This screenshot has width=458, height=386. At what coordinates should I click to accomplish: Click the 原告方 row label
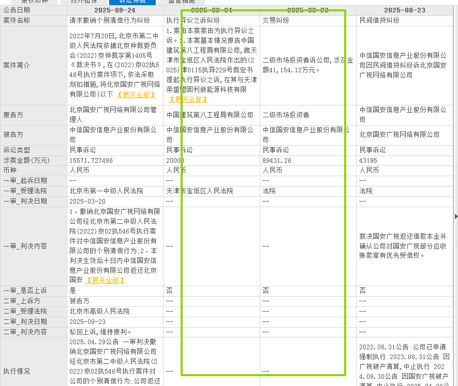click(x=13, y=115)
